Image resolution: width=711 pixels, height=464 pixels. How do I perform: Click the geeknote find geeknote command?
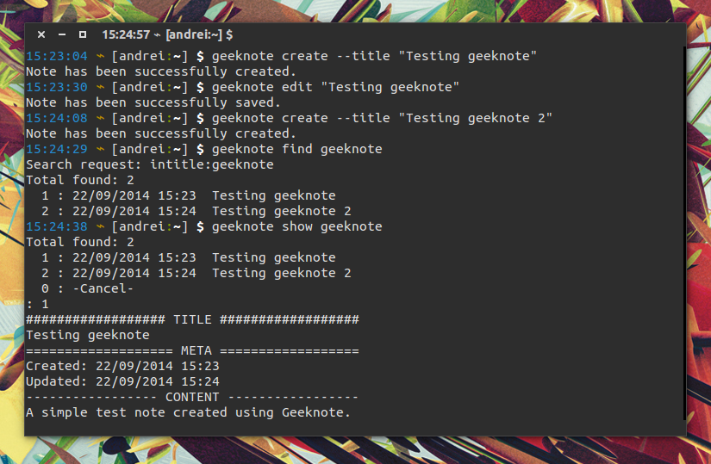click(x=297, y=149)
